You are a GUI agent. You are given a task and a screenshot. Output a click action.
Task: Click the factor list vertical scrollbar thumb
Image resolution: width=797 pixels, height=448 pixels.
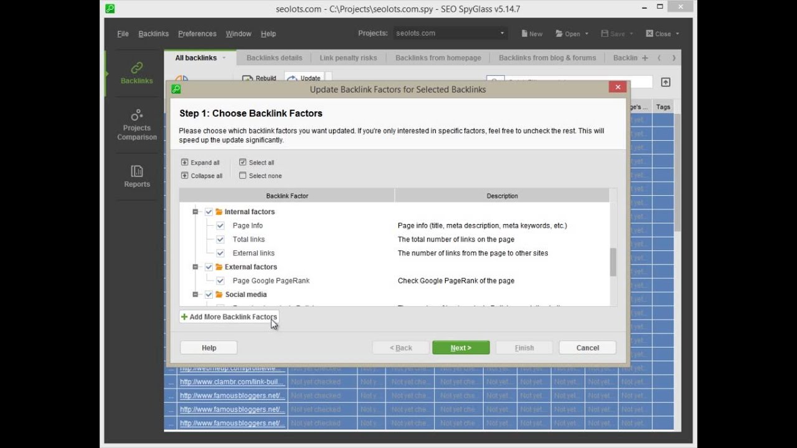[x=613, y=262]
